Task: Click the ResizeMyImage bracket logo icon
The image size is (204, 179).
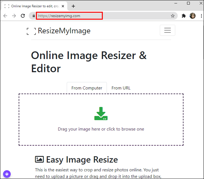Action: pyautogui.click(x=31, y=31)
